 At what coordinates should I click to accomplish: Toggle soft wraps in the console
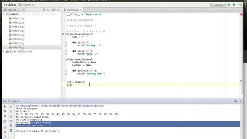tap(11, 116)
